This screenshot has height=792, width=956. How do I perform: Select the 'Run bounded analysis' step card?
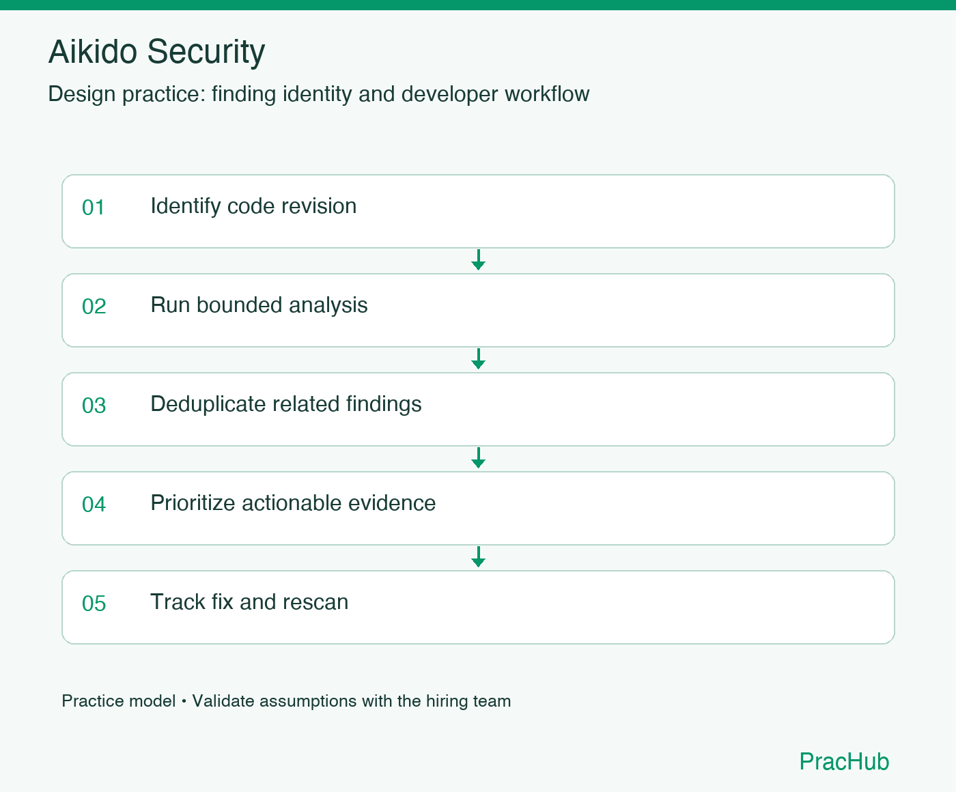(x=478, y=310)
